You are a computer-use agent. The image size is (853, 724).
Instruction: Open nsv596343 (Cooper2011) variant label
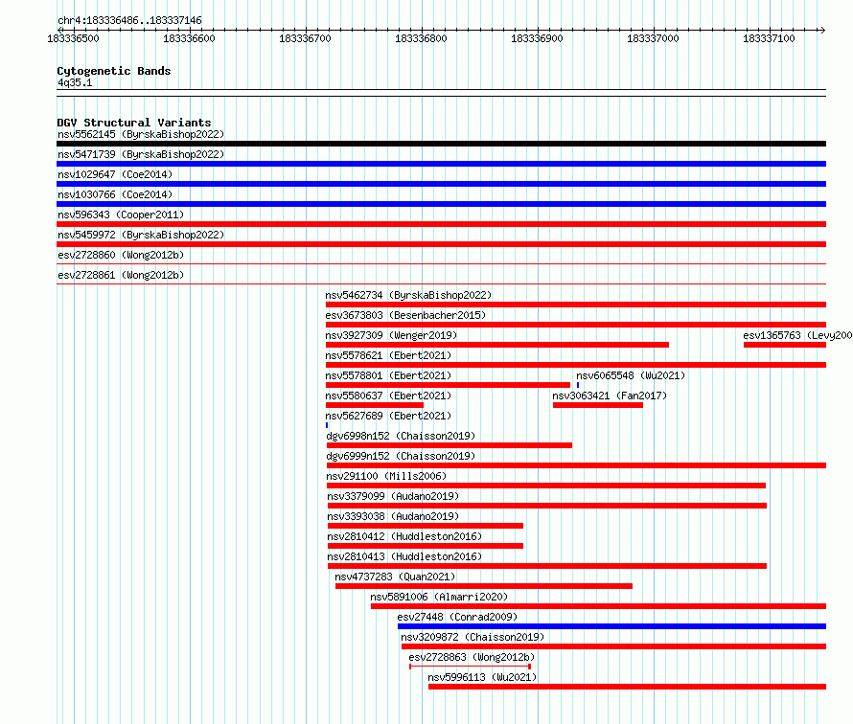point(121,215)
